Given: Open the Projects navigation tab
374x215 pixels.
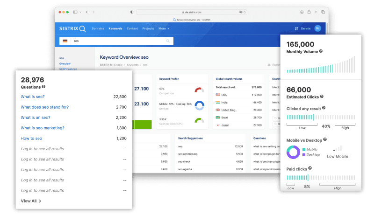Looking at the screenshot, I should (x=148, y=28).
